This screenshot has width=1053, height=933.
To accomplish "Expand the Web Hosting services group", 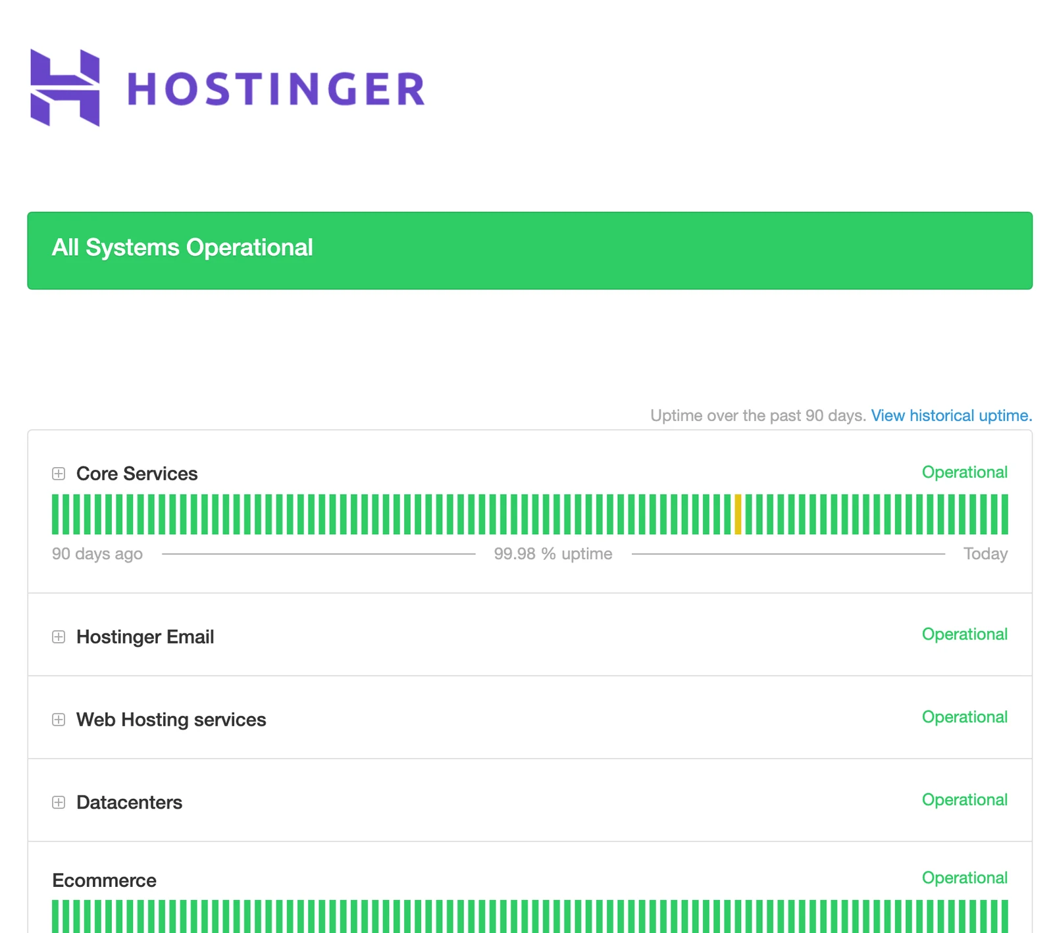I will [x=59, y=720].
